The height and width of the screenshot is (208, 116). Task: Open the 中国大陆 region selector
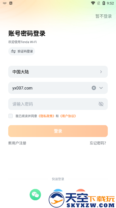(x=58, y=72)
